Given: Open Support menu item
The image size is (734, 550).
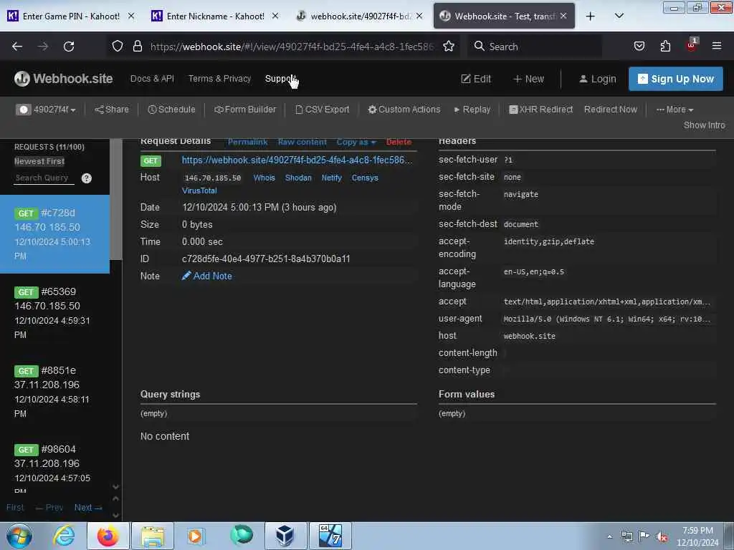Looking at the screenshot, I should pyautogui.click(x=280, y=79).
